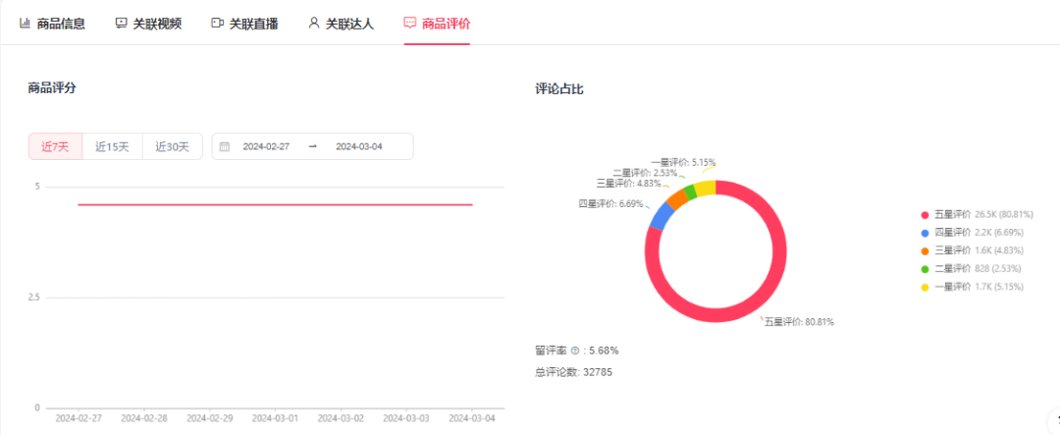
Task: Click the 四星评价: 6.69% chart label
Action: 610,203
